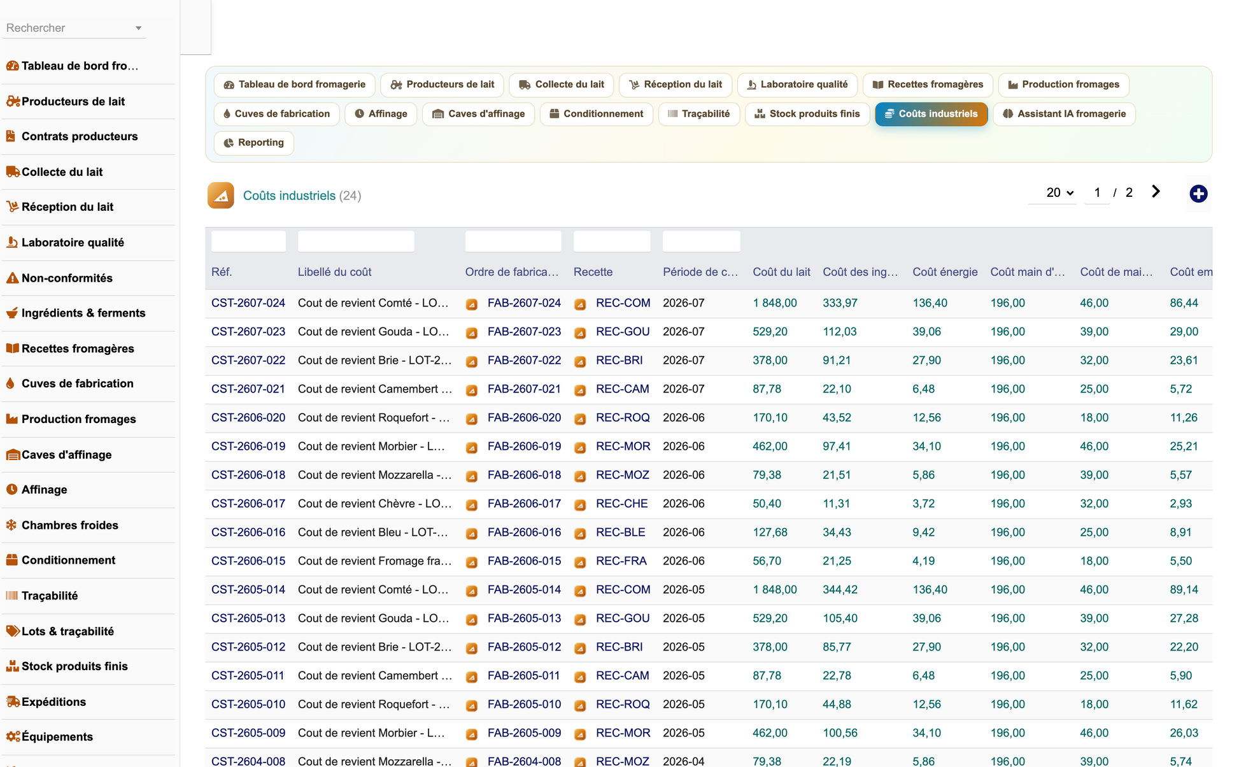This screenshot has height=767, width=1239.
Task: Click the Production fromages factory icon in sidebar
Action: click(x=12, y=419)
